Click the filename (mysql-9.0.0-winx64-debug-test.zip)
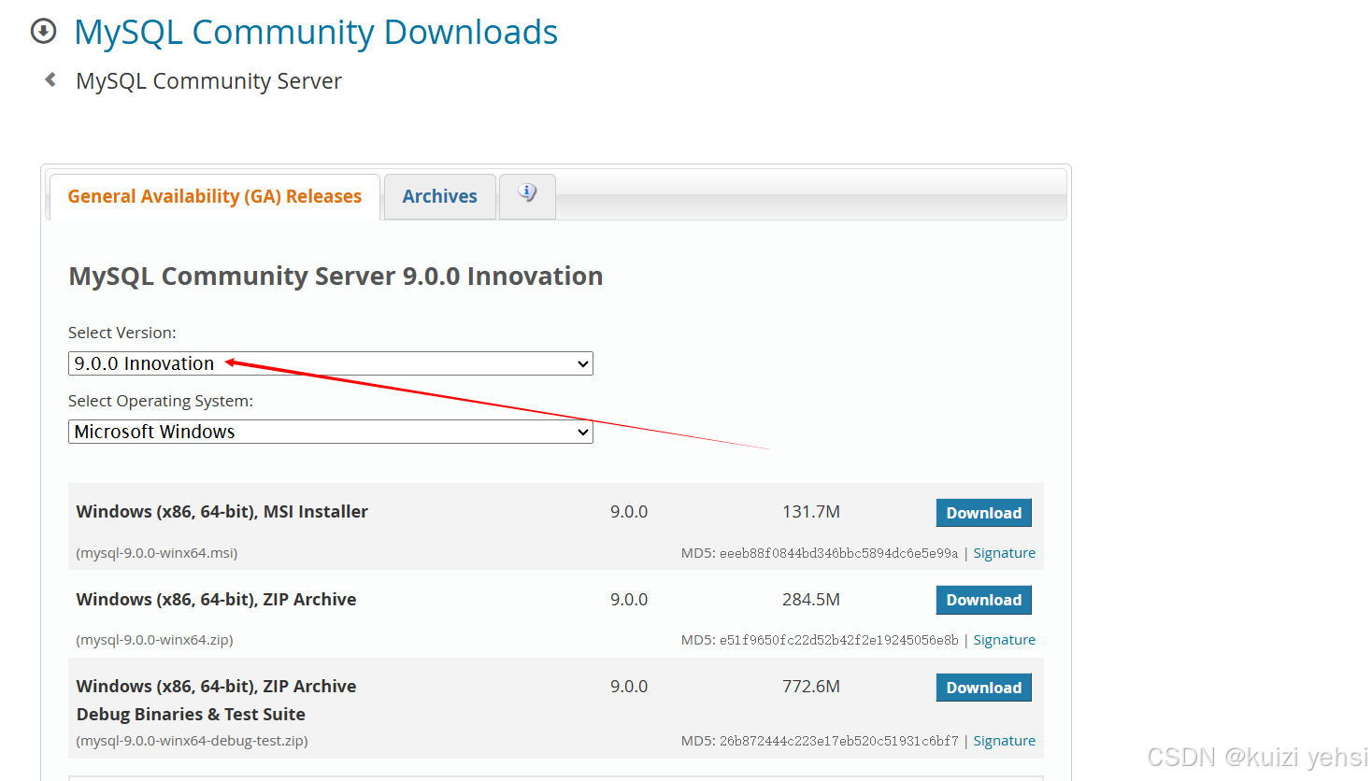 tap(192, 741)
